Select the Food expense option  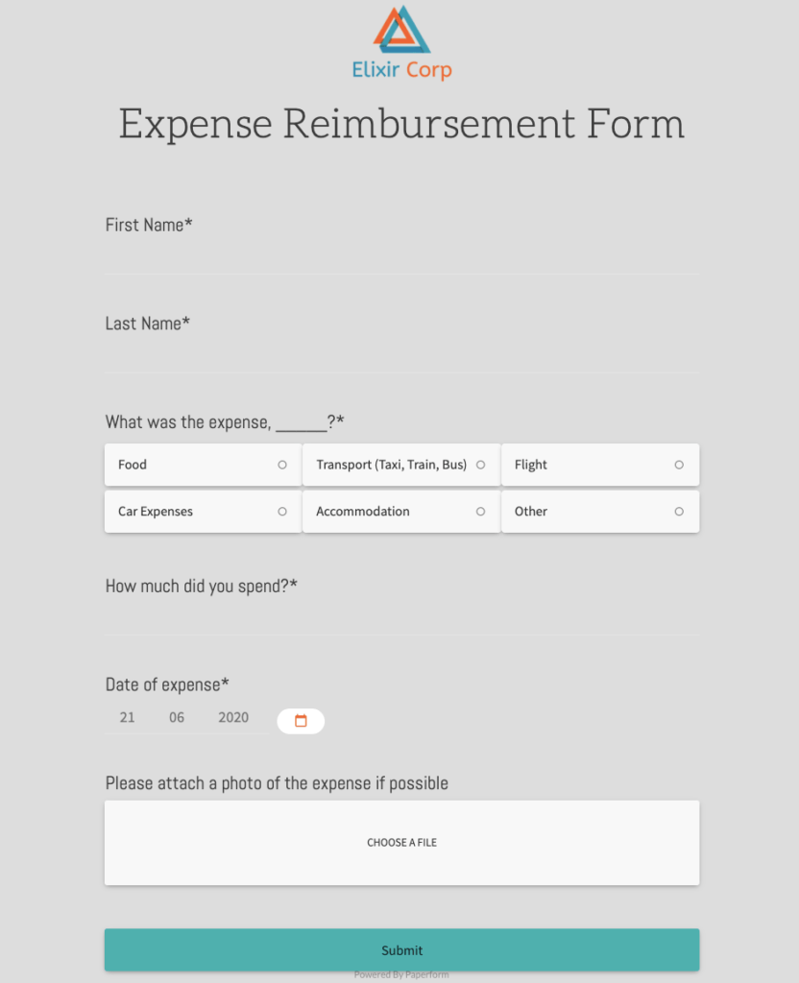pos(202,465)
